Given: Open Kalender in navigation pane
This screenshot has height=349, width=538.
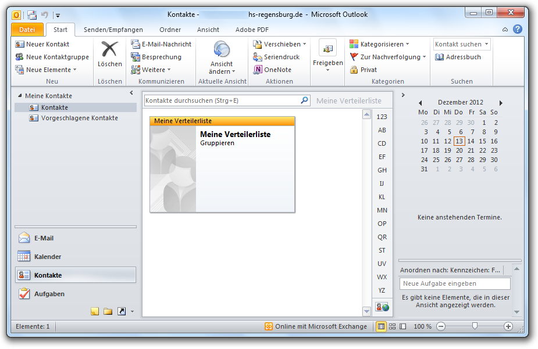Looking at the screenshot, I should (x=76, y=257).
